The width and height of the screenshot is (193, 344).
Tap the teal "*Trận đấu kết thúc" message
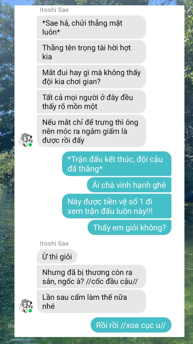coord(117,164)
